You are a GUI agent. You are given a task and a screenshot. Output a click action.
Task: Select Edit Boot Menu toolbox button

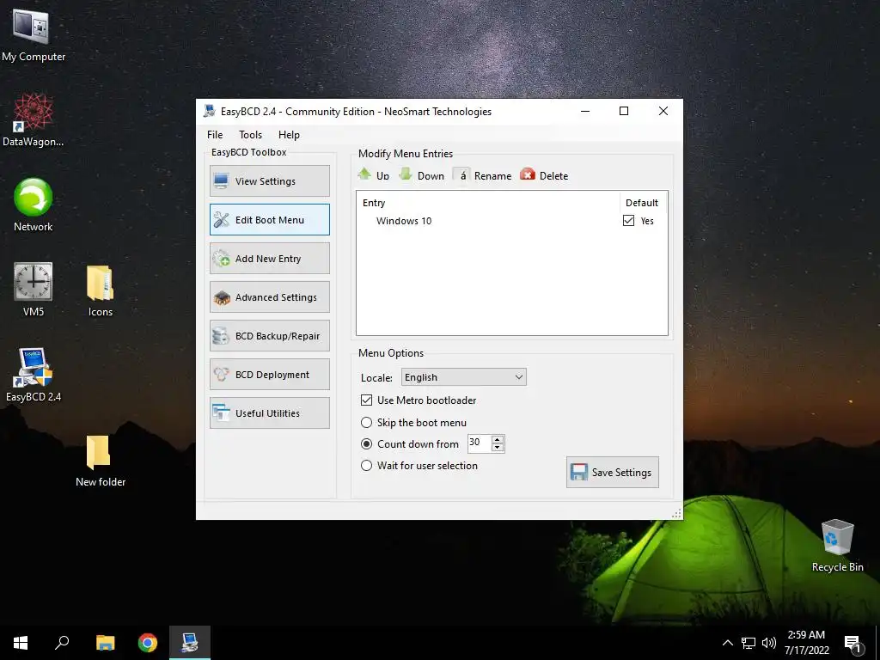[x=269, y=219]
